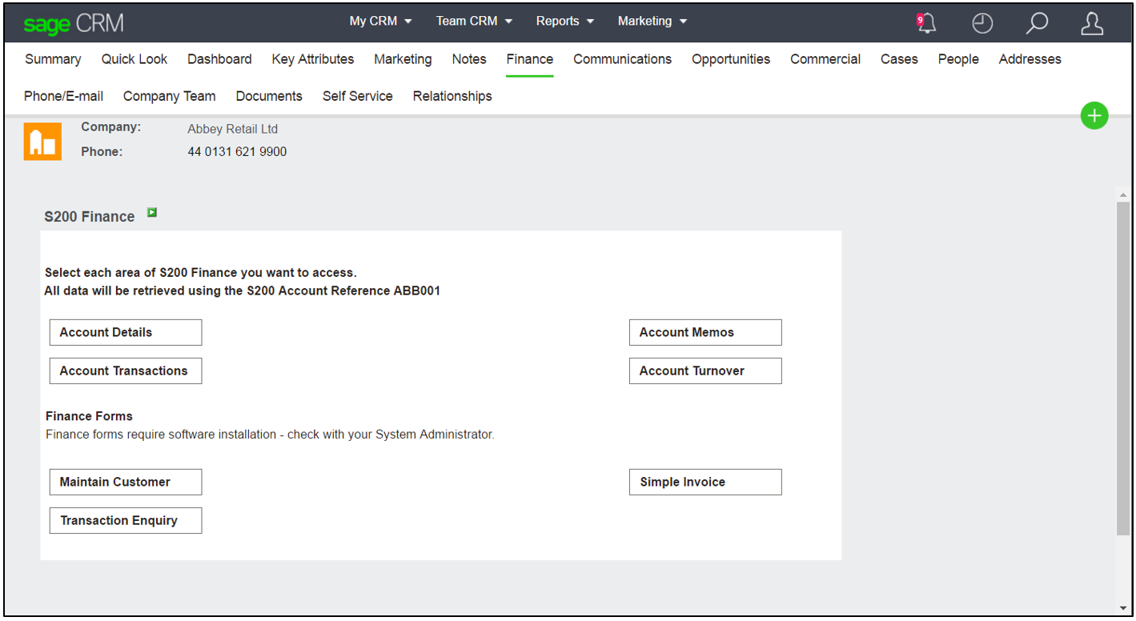Open the Reports dropdown menu
Image resolution: width=1136 pixels, height=621 pixels.
click(565, 22)
